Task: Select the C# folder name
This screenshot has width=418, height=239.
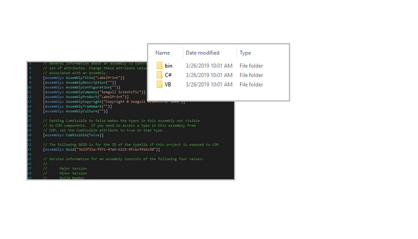Action: coord(168,75)
